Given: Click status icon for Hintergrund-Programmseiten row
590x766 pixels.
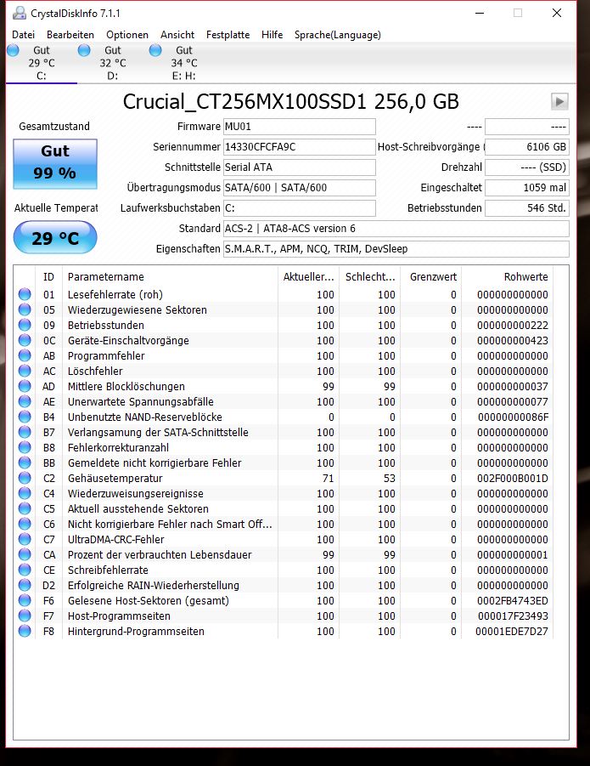Looking at the screenshot, I should [x=25, y=631].
